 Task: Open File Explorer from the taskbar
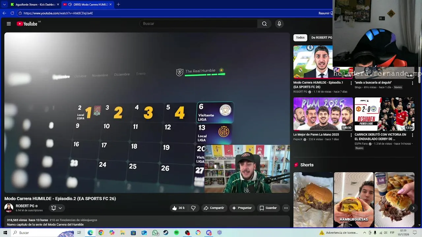tap(122, 233)
